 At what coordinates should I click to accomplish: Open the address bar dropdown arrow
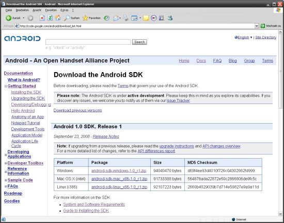[257, 26]
